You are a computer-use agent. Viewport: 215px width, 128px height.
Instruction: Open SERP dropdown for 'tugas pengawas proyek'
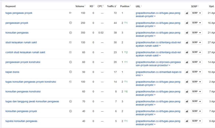[197, 13]
